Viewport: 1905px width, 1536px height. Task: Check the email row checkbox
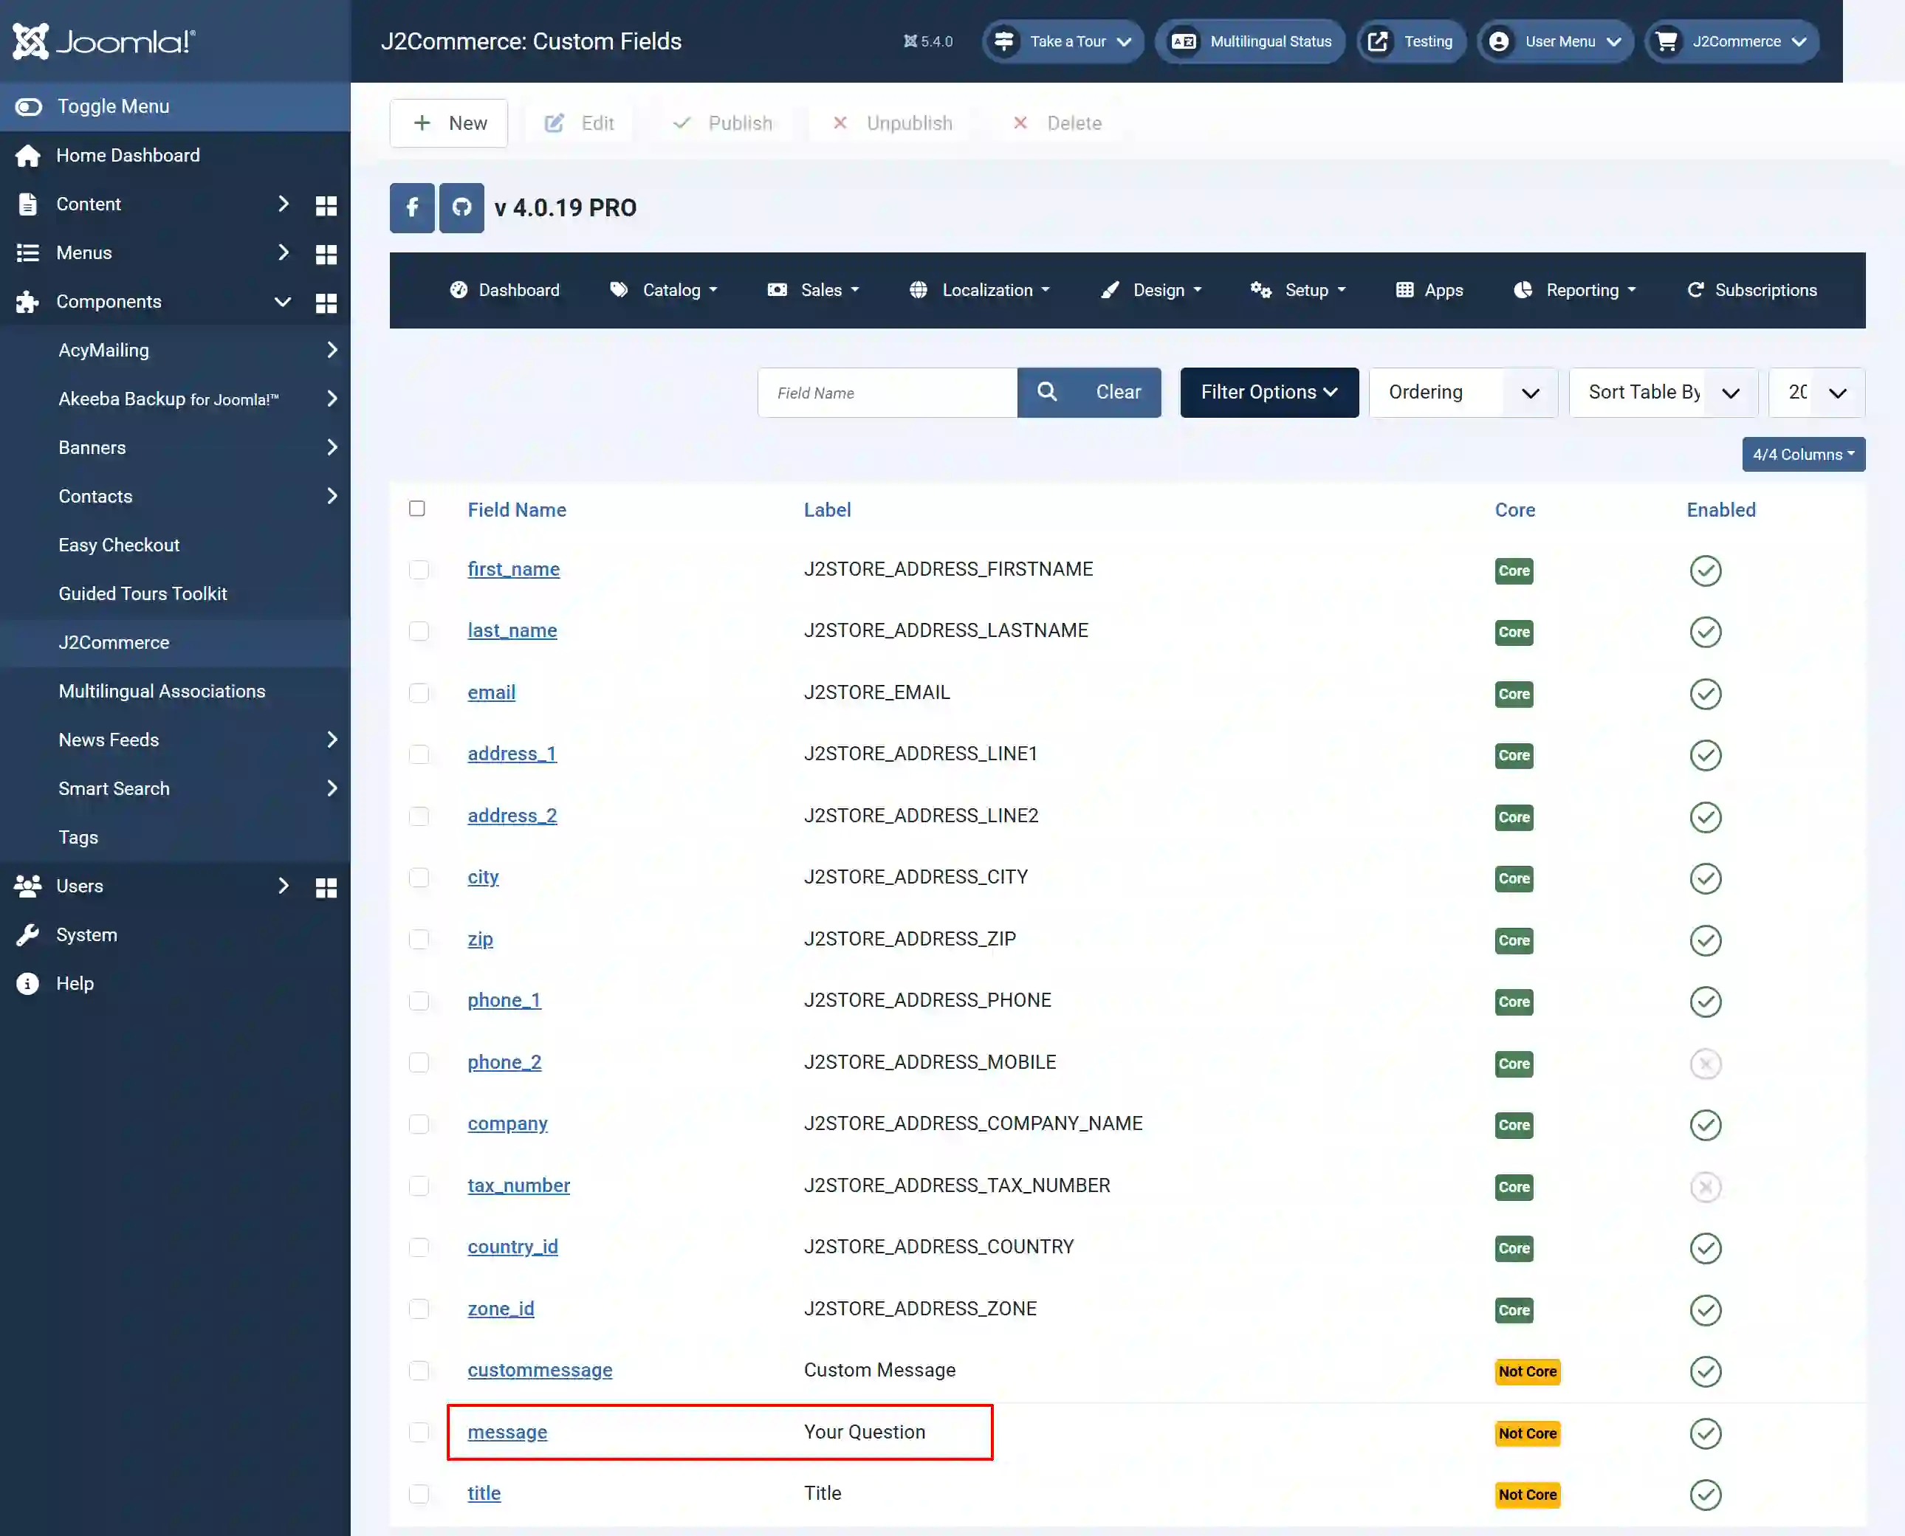pos(419,693)
